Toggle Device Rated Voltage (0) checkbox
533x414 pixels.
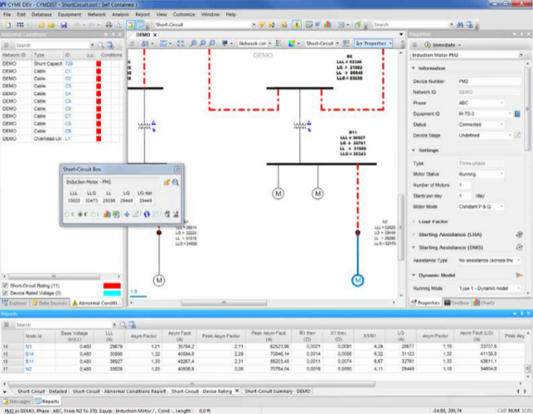coord(5,293)
